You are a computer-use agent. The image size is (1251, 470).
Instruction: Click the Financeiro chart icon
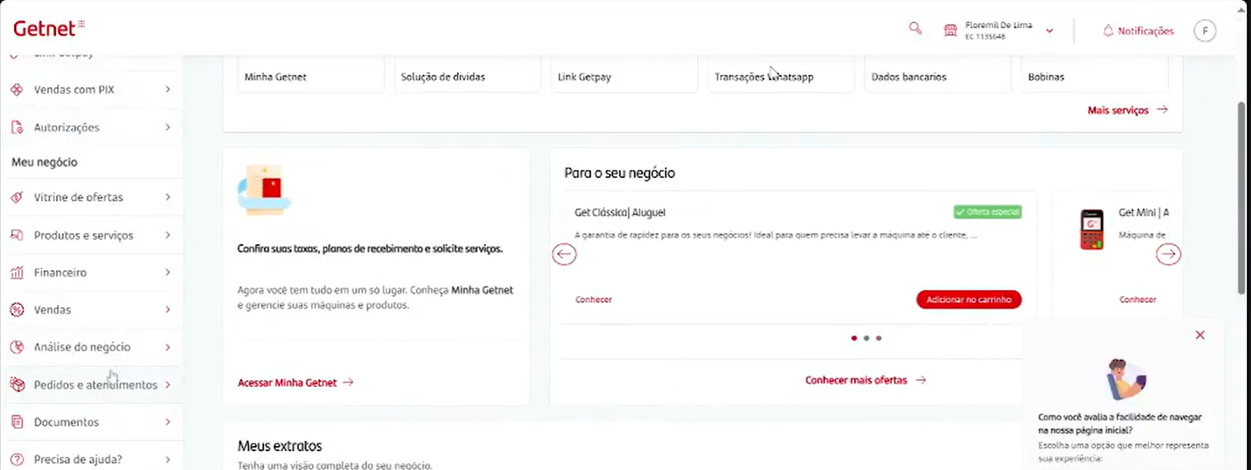(17, 272)
